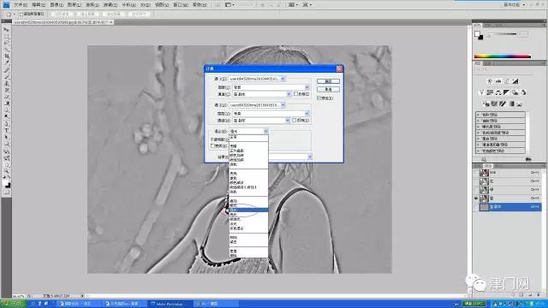Click the blending (混合) dropdown arrow
Screen dimensions: 548x308
(266, 131)
